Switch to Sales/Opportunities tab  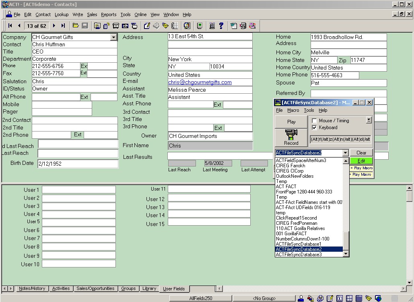coord(95,289)
